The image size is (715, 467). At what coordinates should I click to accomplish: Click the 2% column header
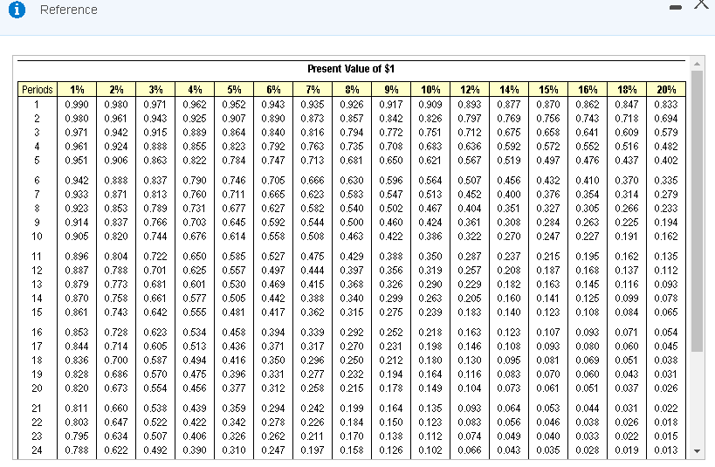click(116, 89)
